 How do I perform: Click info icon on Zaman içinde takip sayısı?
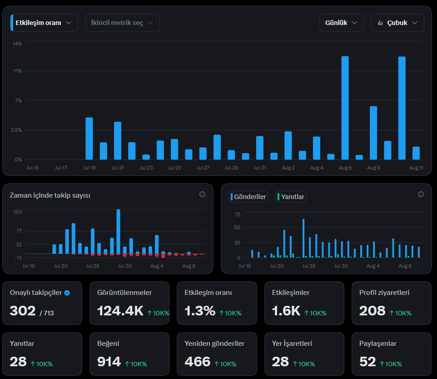202,194
